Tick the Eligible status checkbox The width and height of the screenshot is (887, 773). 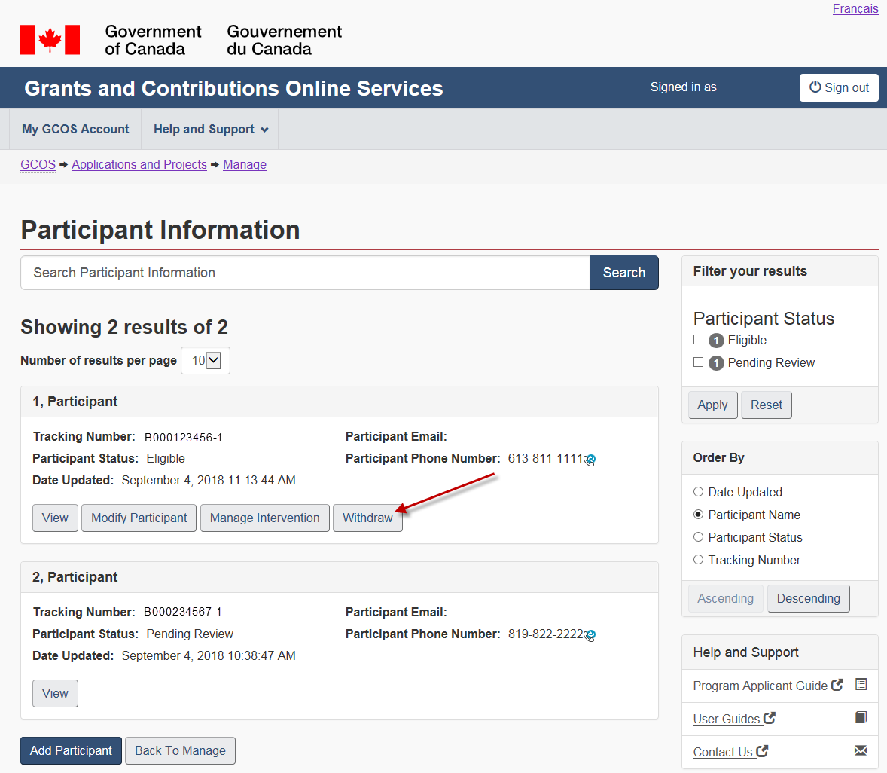click(699, 340)
